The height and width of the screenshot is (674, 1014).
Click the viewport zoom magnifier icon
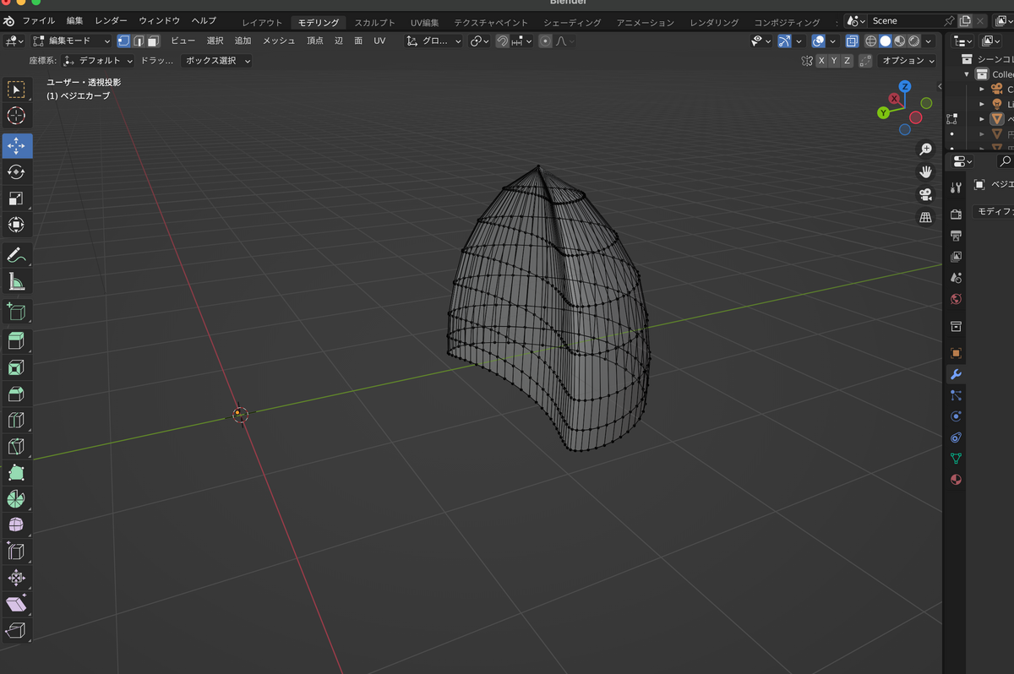tap(925, 149)
